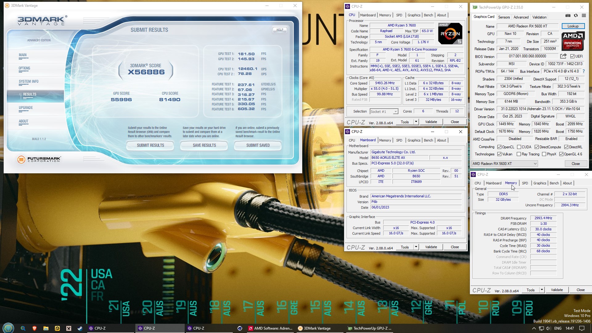Click Validate in CPU-Z Memory window
Image resolution: width=592 pixels, height=333 pixels.
pos(557,290)
